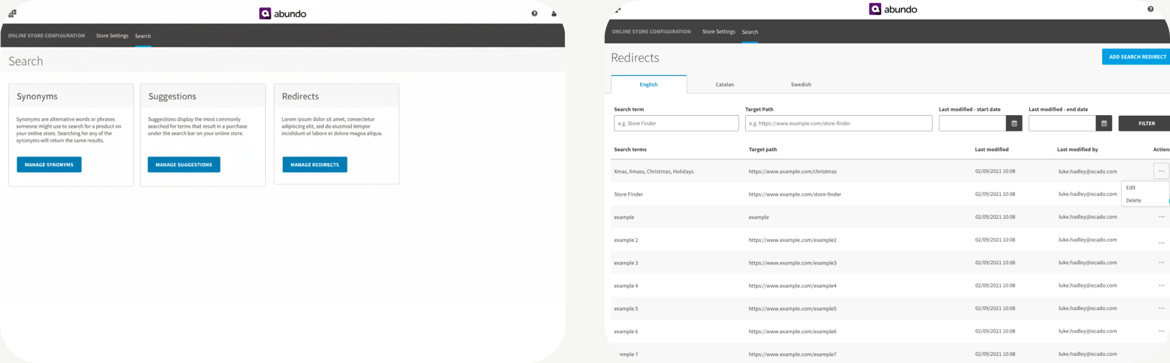Image resolution: width=1170 pixels, height=363 pixels.
Task: Open actions menu for example 2 row
Action: [x=1161, y=242]
